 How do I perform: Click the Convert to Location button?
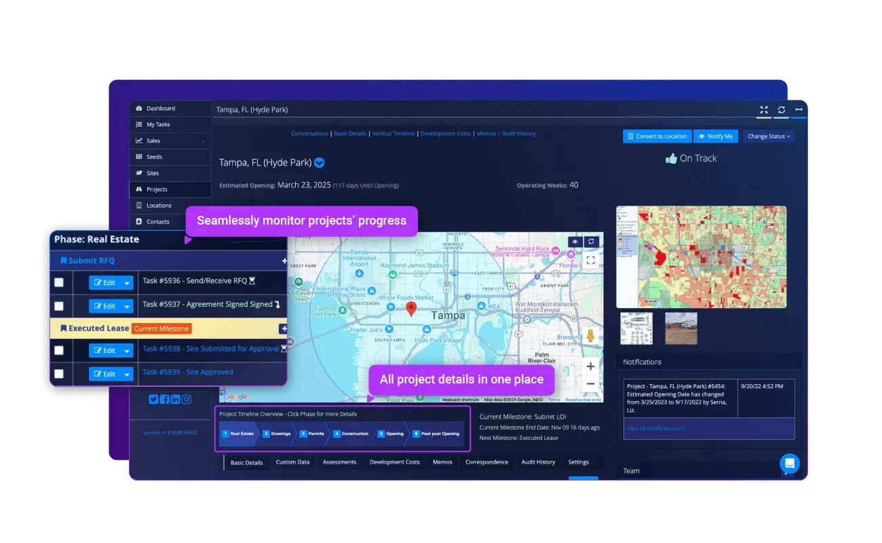pyautogui.click(x=657, y=136)
